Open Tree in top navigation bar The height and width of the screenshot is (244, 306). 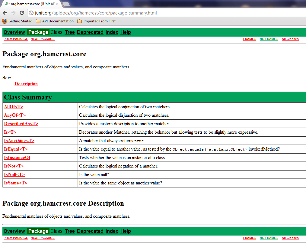[70, 32]
